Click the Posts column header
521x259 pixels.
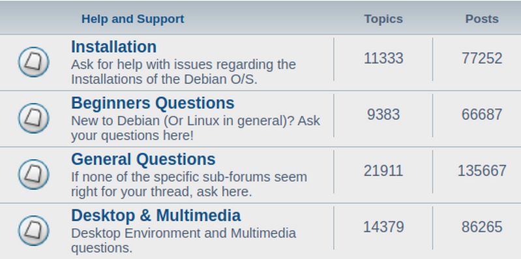coord(482,19)
